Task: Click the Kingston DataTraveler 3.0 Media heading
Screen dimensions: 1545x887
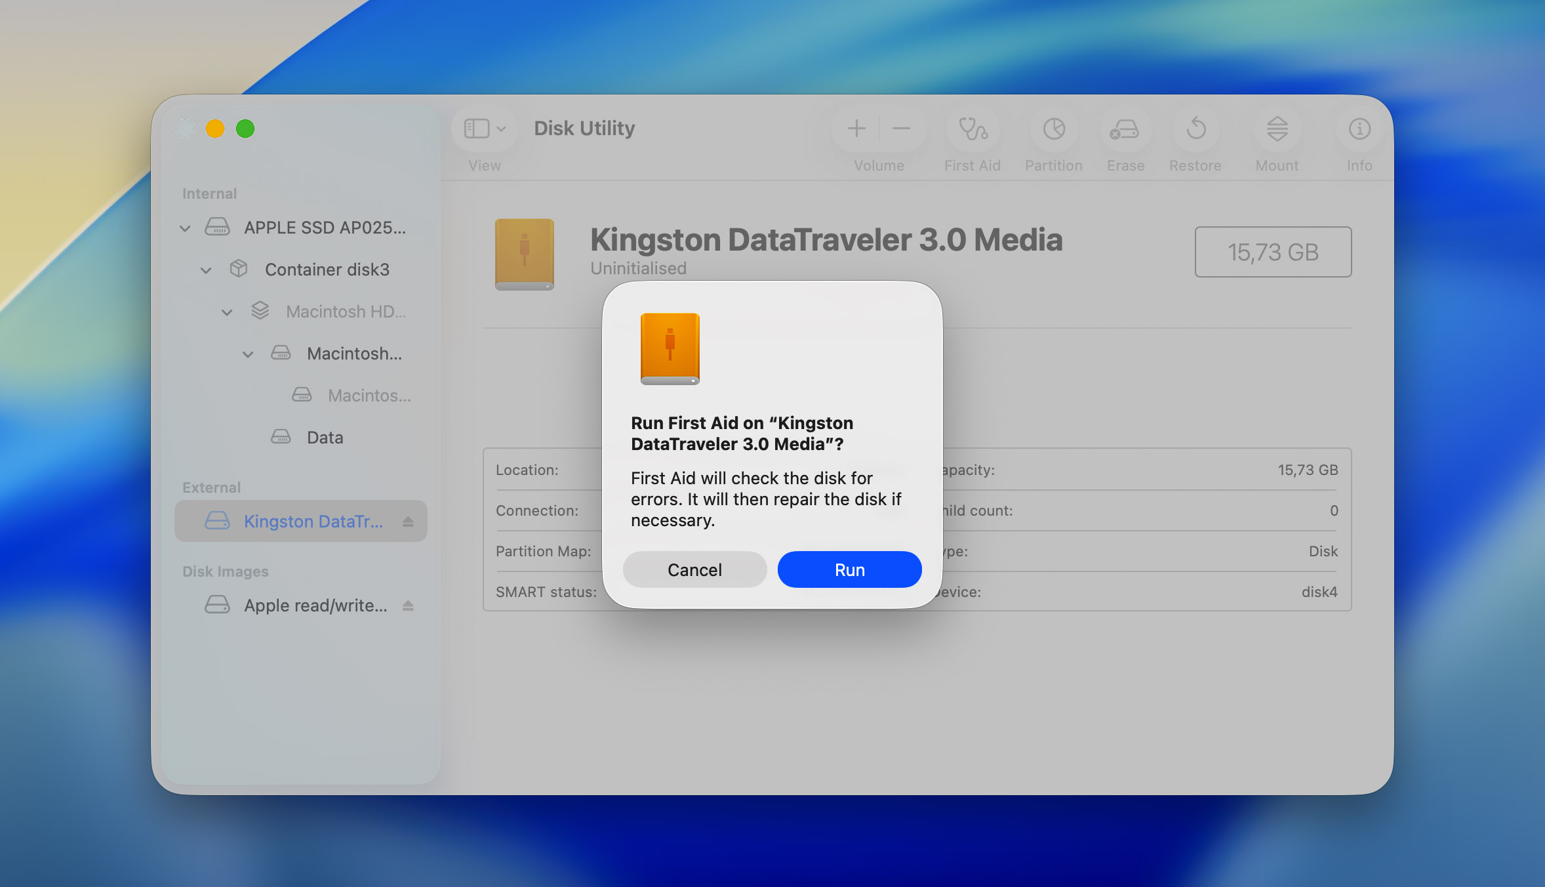Action: pos(826,239)
